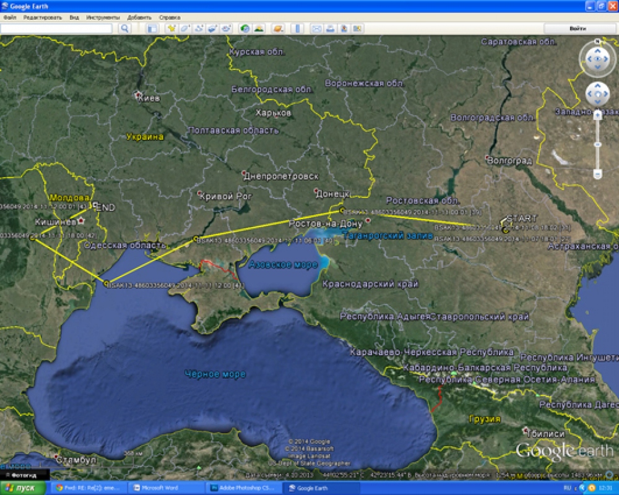This screenshot has height=495, width=619.
Task: Expand the Добавить menu
Action: (139, 17)
